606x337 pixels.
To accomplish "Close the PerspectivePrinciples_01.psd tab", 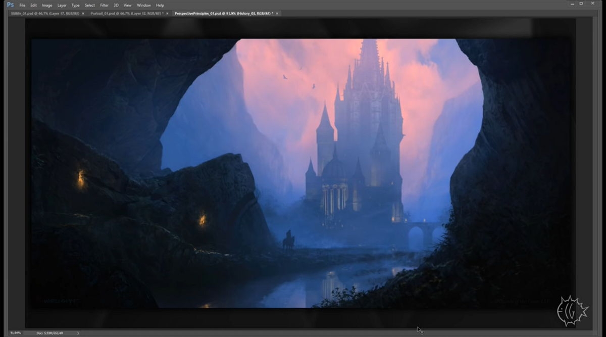I will tap(277, 13).
